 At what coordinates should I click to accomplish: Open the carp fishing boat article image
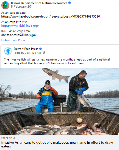(59, 101)
